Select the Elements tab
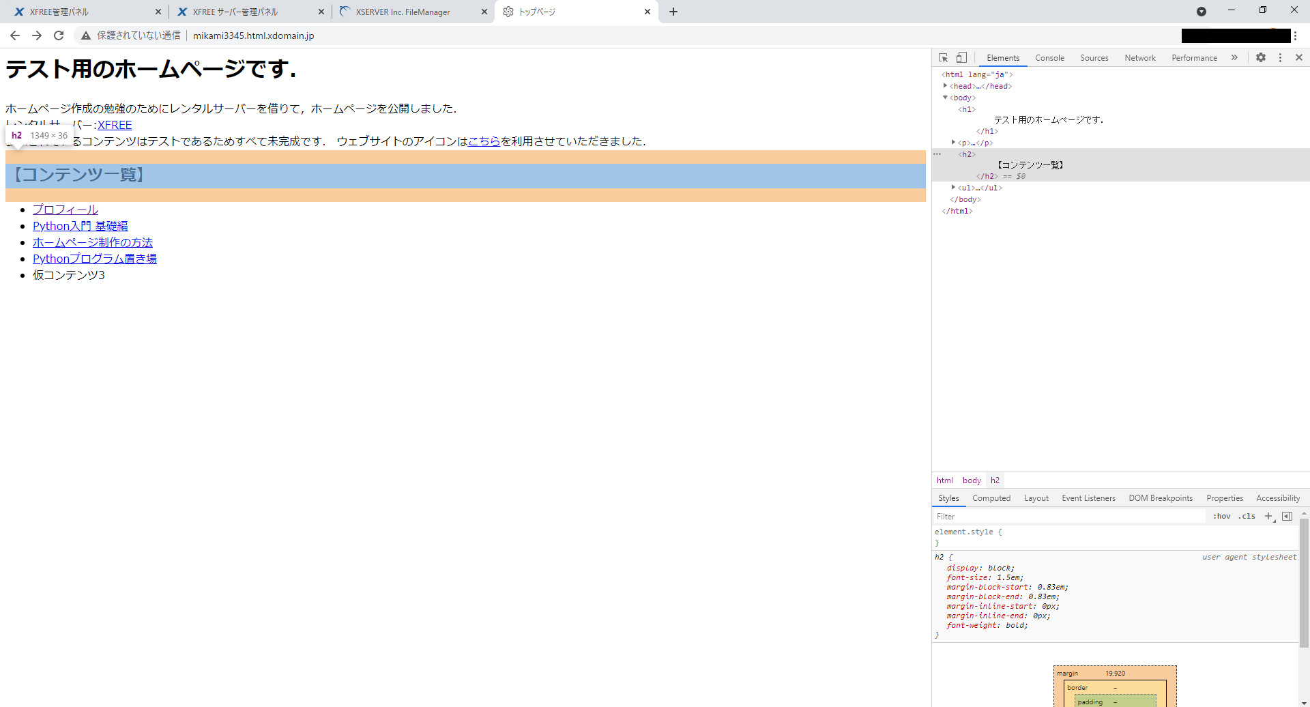This screenshot has height=707, width=1310. (x=1003, y=58)
